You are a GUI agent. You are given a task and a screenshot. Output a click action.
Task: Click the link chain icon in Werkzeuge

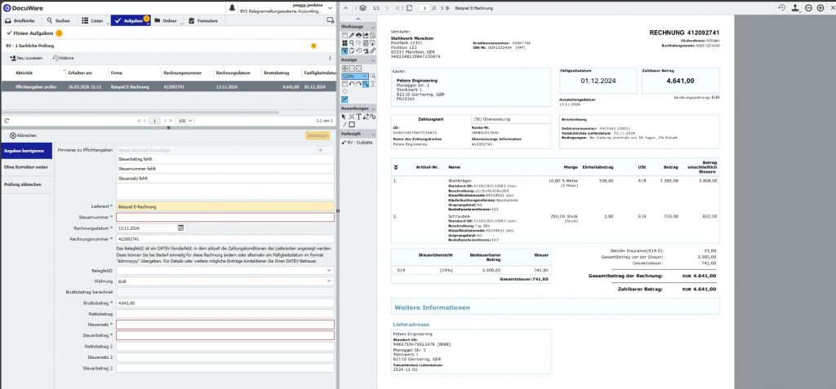point(372,50)
